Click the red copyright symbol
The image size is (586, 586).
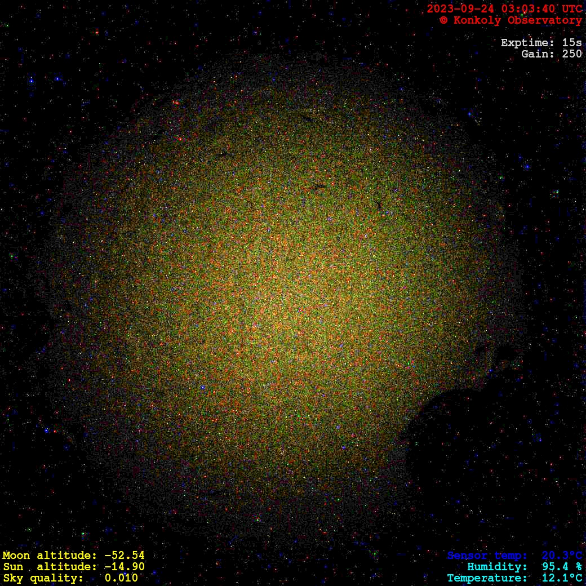(443, 20)
